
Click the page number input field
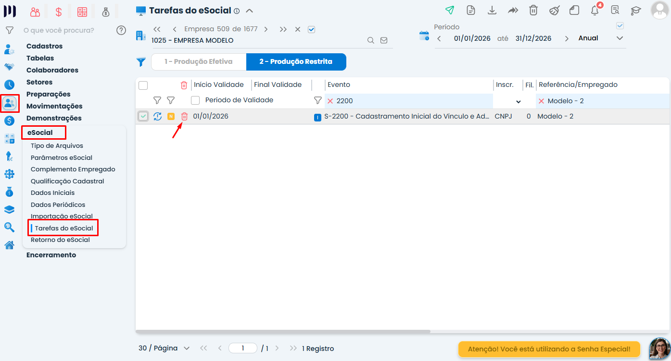click(243, 348)
